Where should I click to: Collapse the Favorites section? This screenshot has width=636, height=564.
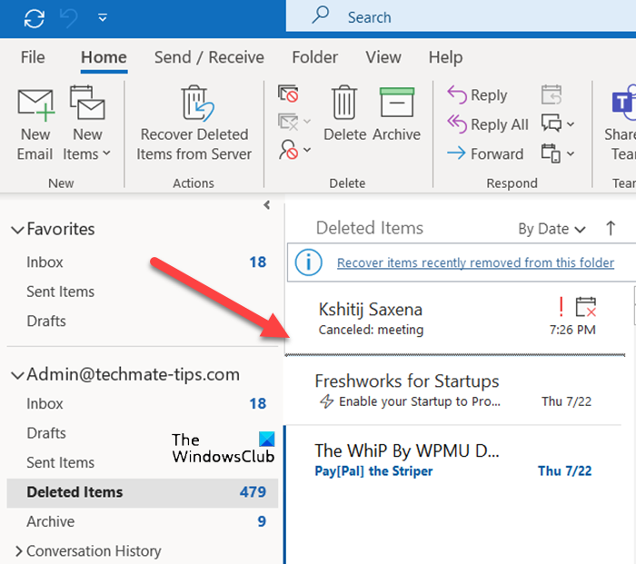[17, 230]
